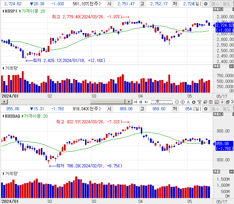Click the 매수 buy button on KOSPI panel
This screenshot has height=204, width=234.
point(215,4)
